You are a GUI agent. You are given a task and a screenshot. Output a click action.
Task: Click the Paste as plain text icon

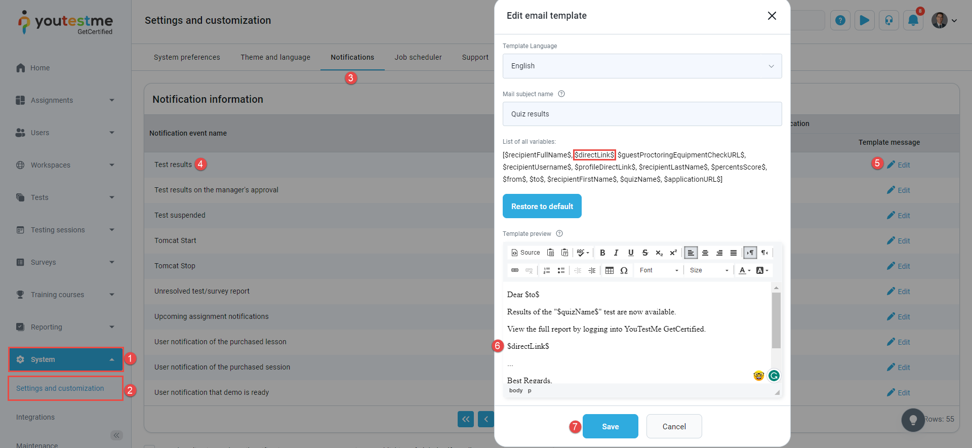pos(565,253)
